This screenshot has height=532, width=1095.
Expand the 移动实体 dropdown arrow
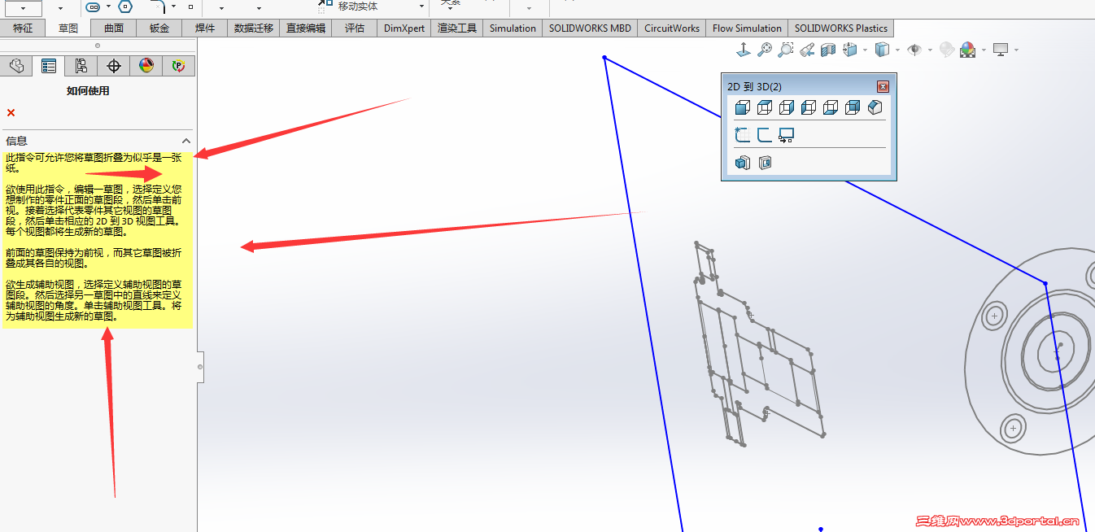pos(421,6)
